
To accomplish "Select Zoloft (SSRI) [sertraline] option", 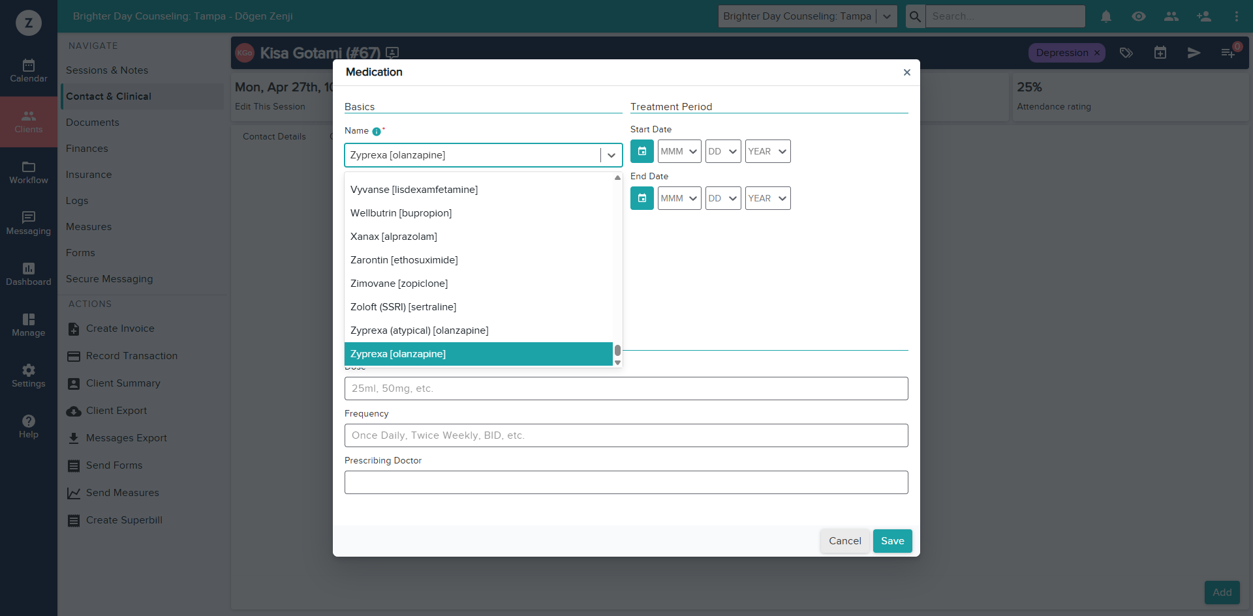I will coord(478,307).
